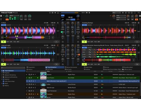The height and width of the screenshot is (110, 141).
Task: Open the Reverb effect dropdown in FX unit 2
Action: point(121,17)
